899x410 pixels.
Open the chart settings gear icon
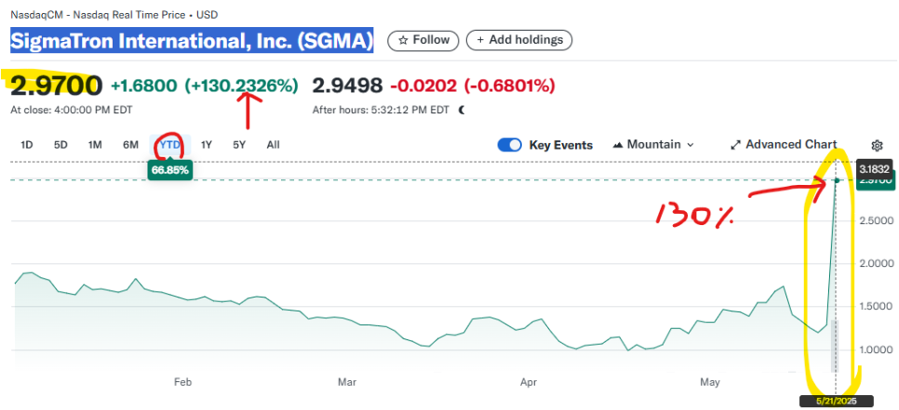[876, 145]
